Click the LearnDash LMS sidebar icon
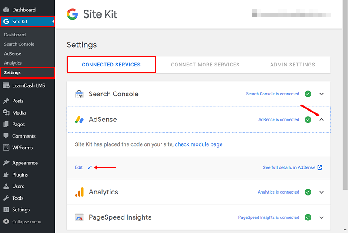 tap(6, 85)
